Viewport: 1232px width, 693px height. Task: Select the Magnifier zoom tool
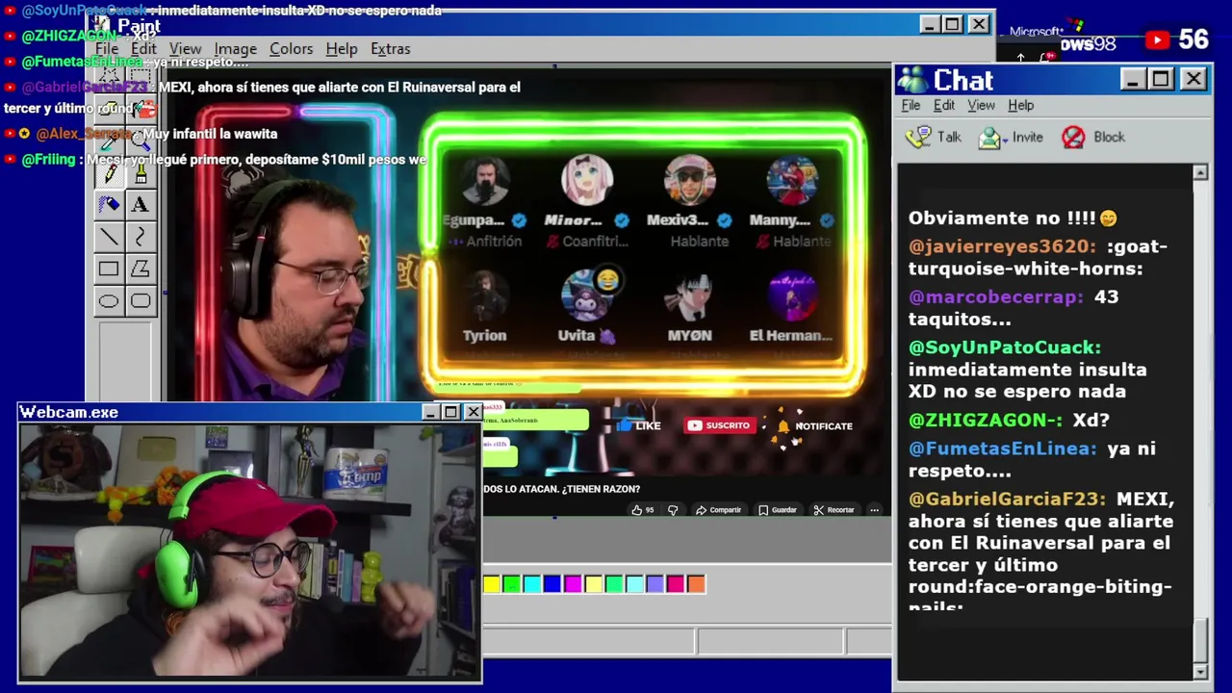(x=141, y=141)
